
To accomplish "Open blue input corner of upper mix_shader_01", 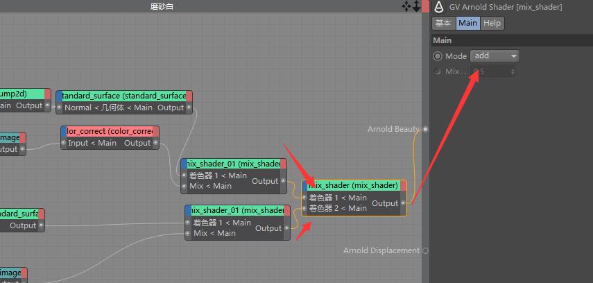I will click(184, 164).
